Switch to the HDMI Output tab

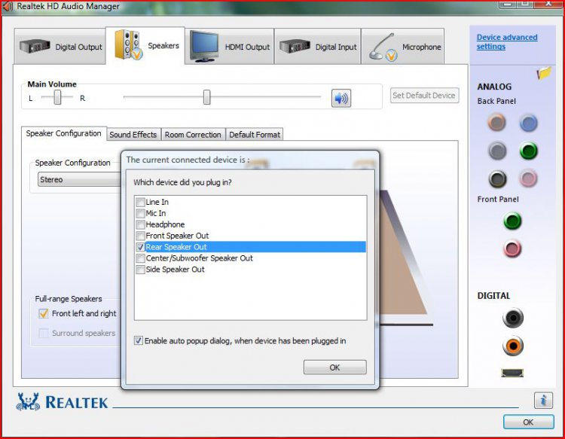(229, 47)
